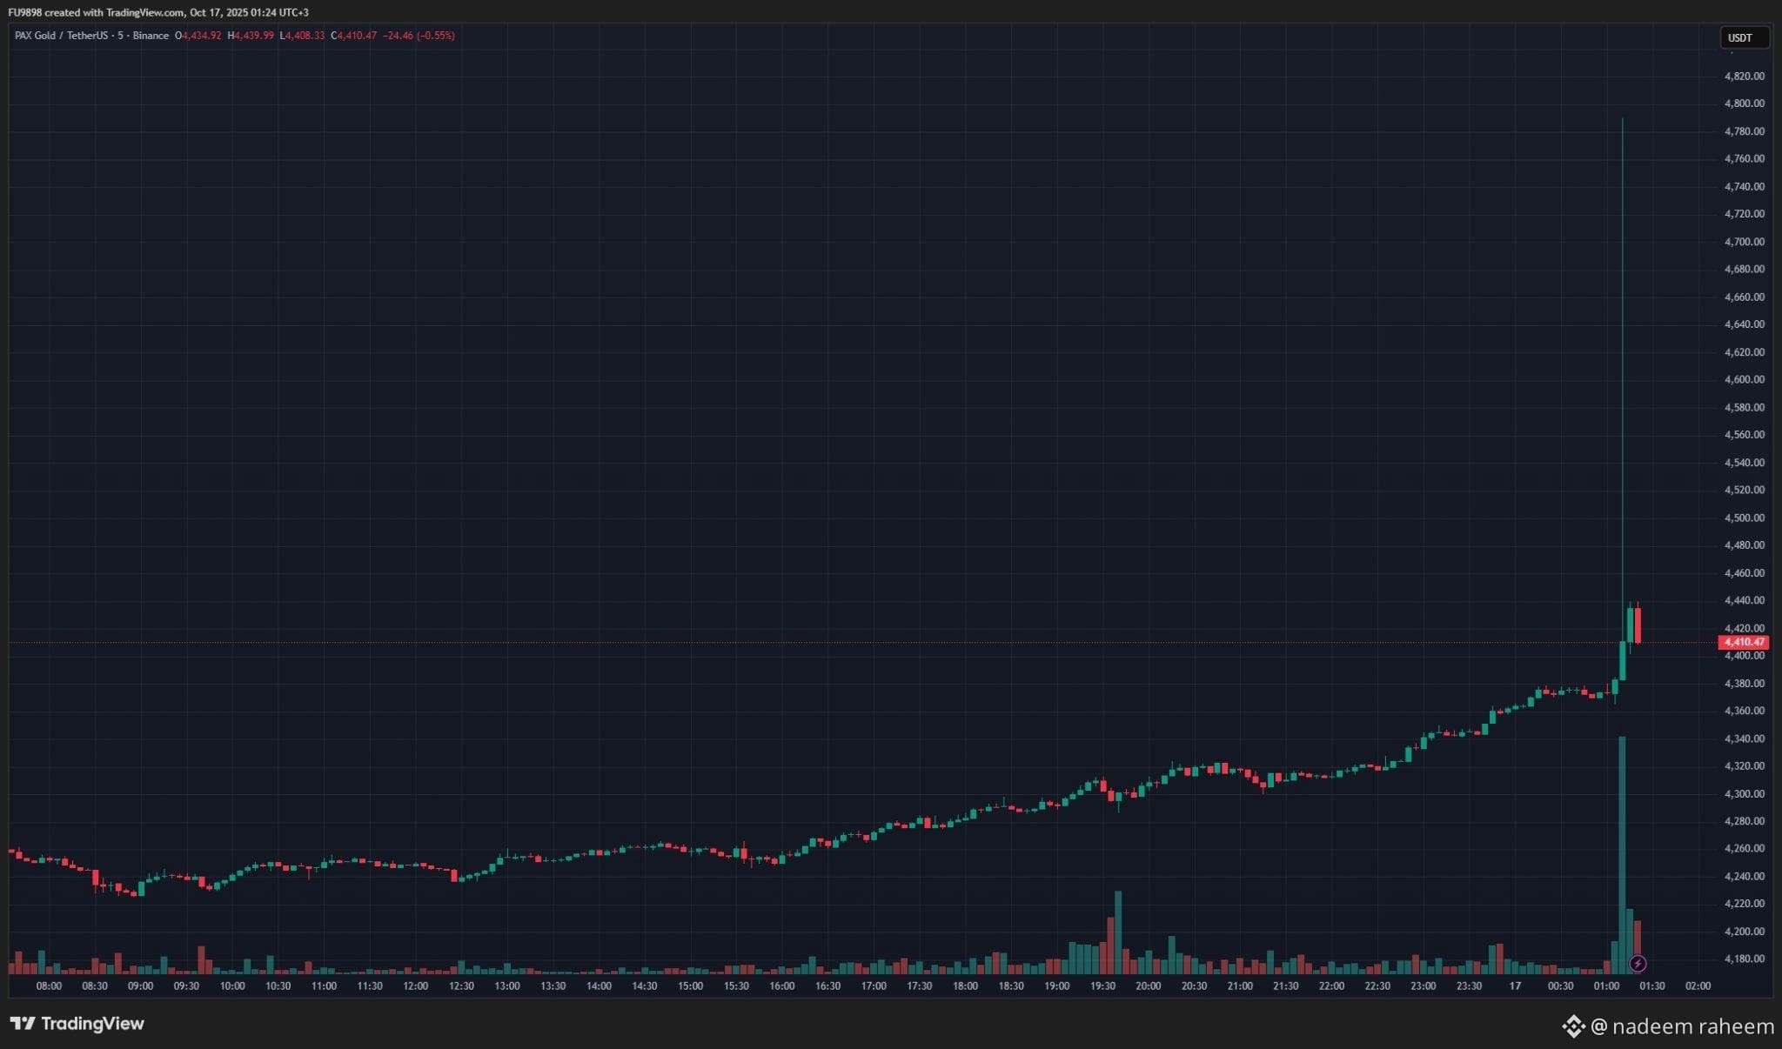Click the legend close value C4,410.47
The height and width of the screenshot is (1049, 1782).
coord(354,36)
